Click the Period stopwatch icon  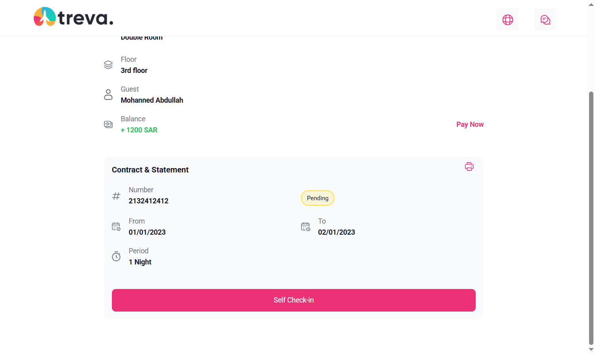[116, 256]
